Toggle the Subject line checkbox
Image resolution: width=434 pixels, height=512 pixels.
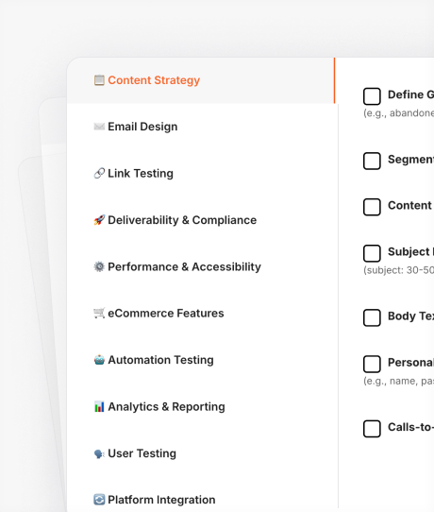point(372,253)
